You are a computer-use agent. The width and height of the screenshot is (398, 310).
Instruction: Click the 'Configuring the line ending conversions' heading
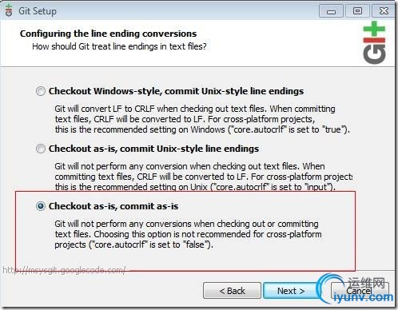(108, 34)
